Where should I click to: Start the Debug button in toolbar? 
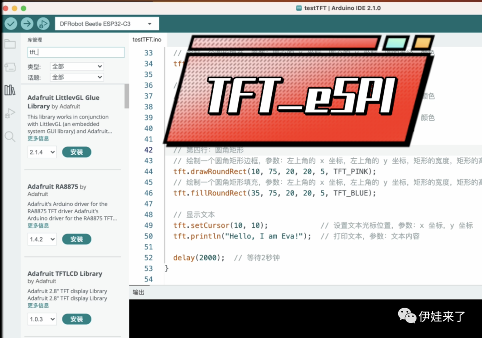coord(43,24)
